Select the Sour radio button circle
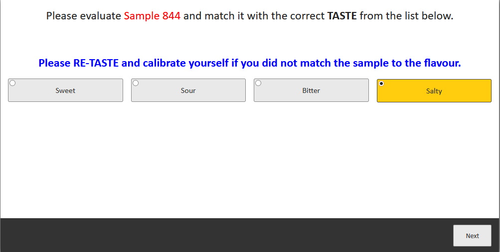Image resolution: width=500 pixels, height=252 pixels. click(x=136, y=83)
